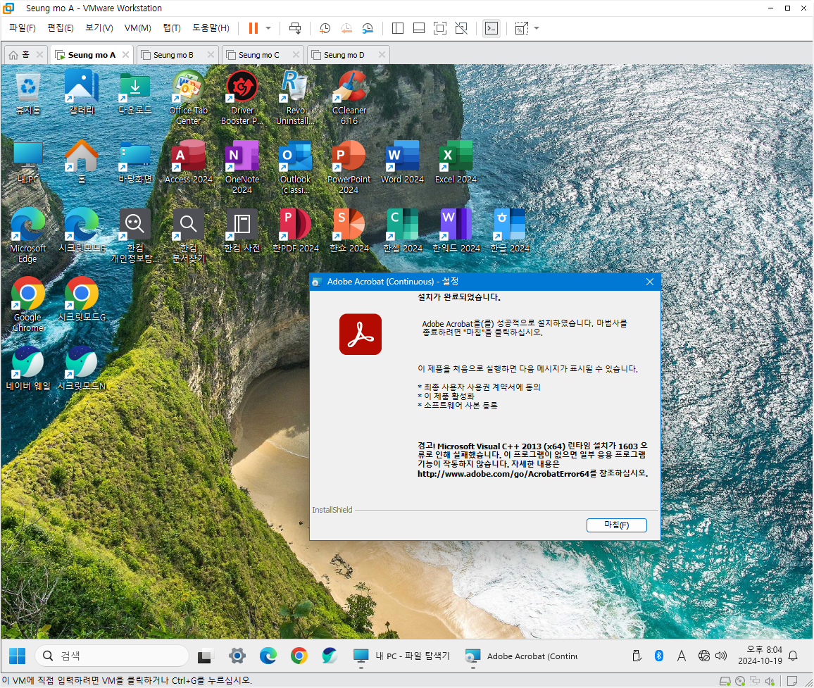Select 네이버 웨일 desktop icon

(28, 369)
